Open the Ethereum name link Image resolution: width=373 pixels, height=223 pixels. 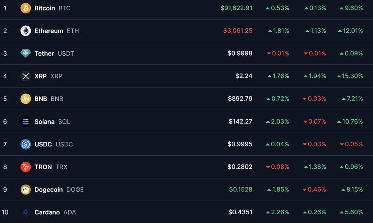click(49, 31)
